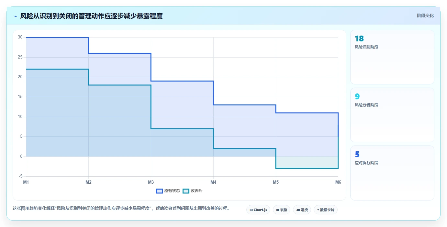Click the 数据卡片 tag
The width and height of the screenshot is (447, 227).
click(326, 210)
